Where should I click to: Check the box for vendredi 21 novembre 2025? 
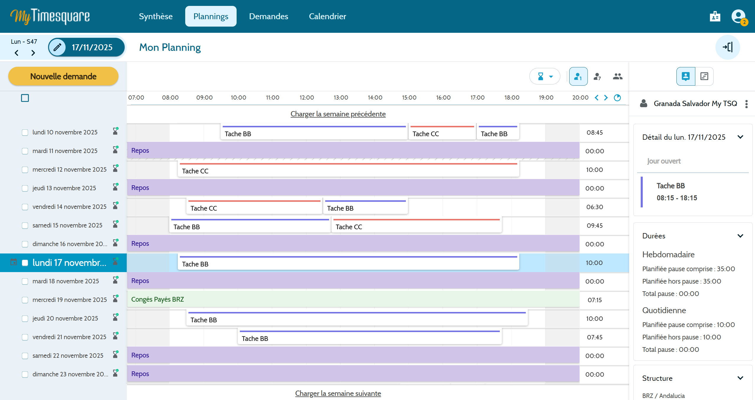coord(25,337)
